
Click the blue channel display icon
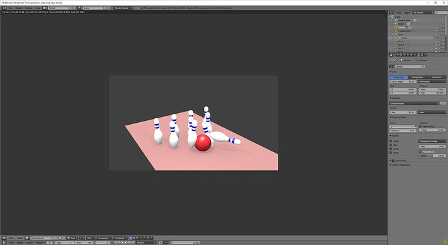point(151,238)
